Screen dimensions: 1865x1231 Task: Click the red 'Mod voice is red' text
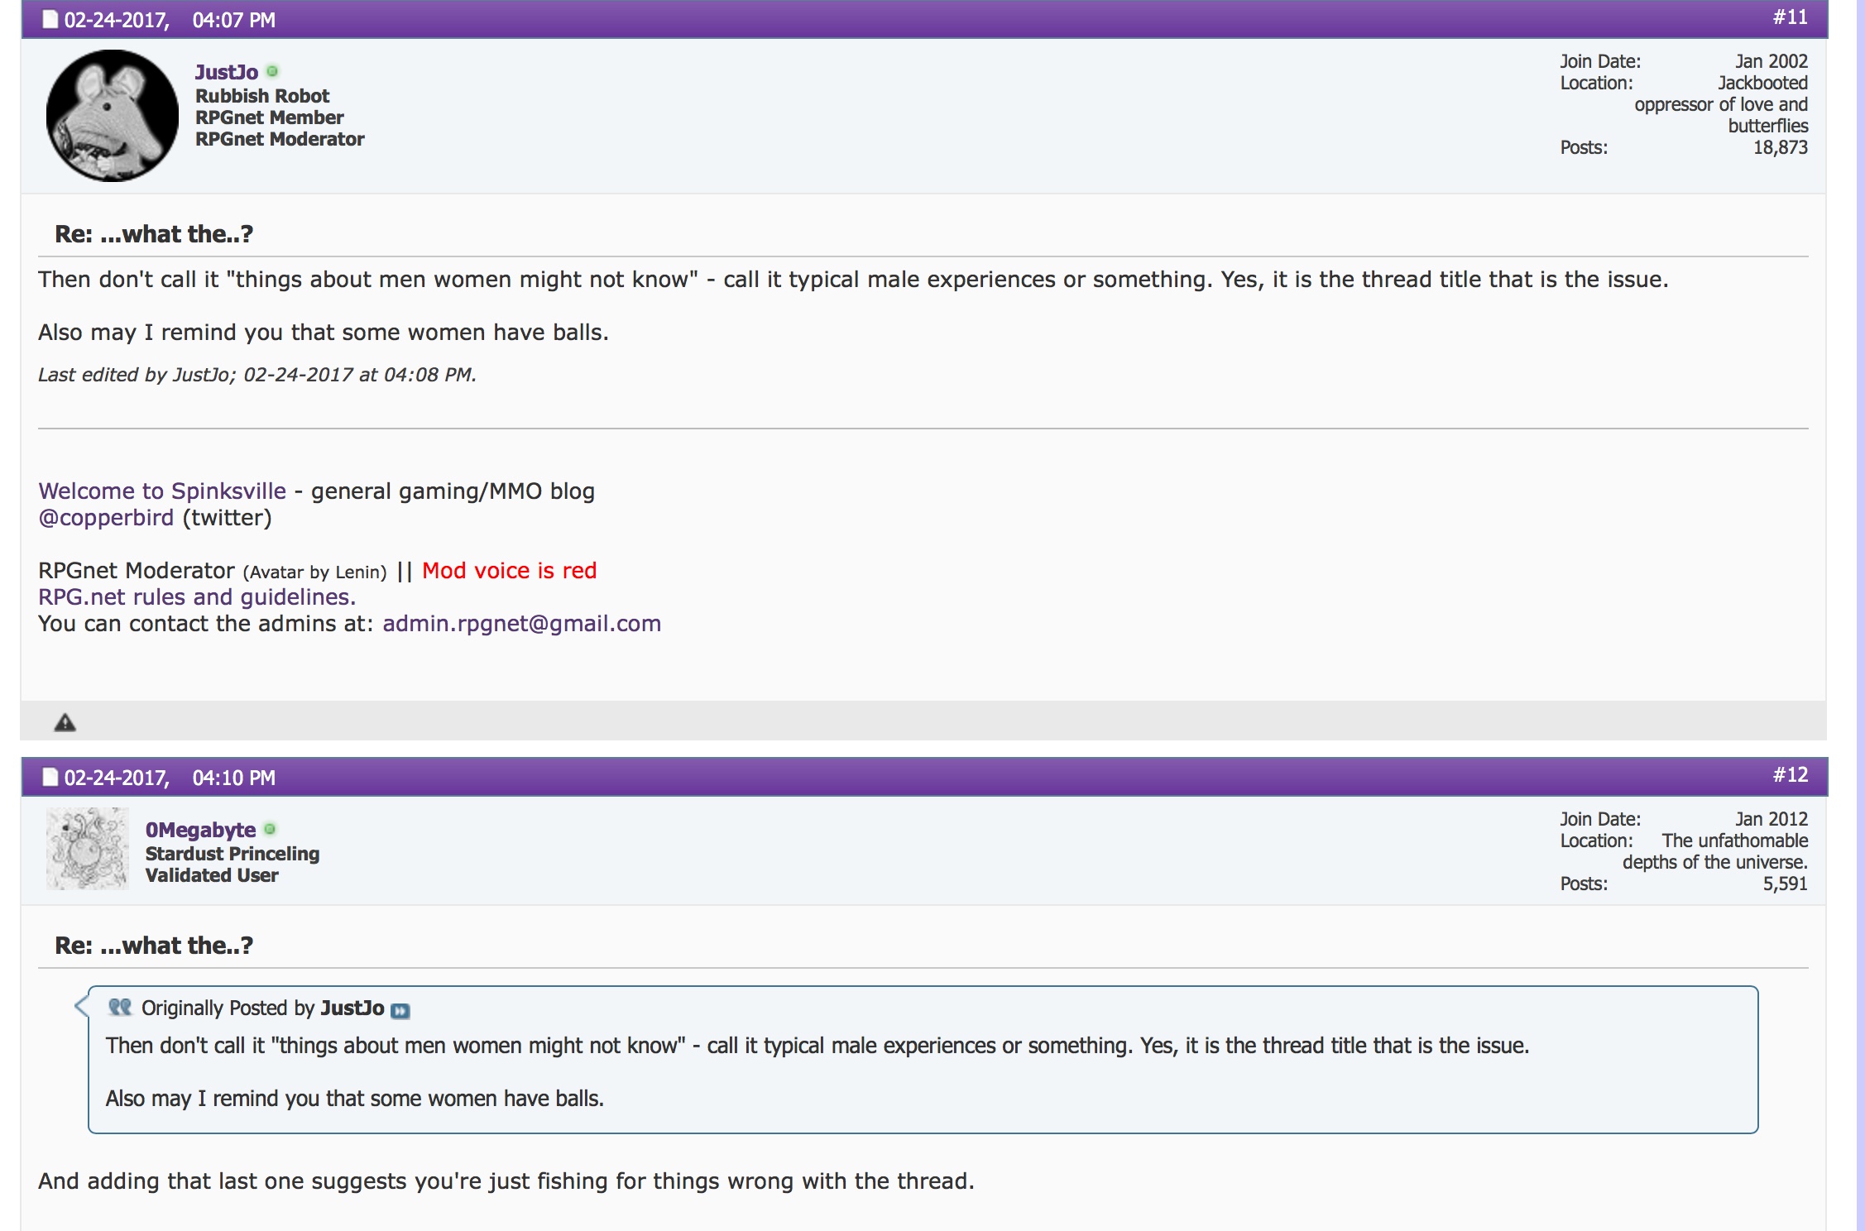(x=509, y=571)
